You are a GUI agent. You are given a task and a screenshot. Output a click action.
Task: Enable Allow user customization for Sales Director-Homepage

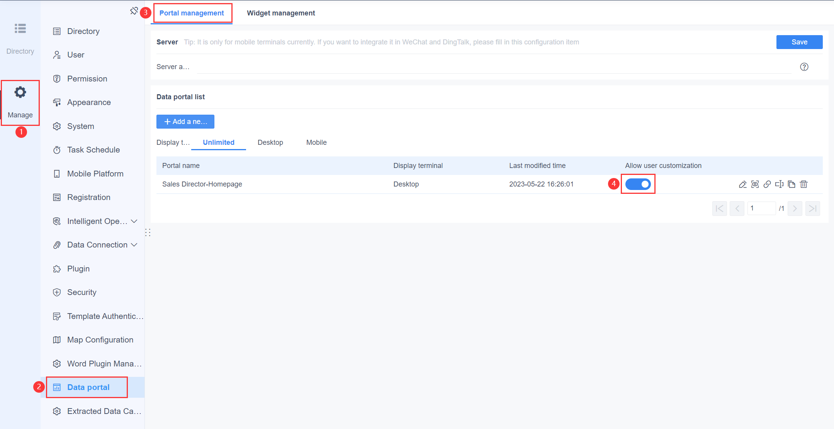pyautogui.click(x=638, y=184)
